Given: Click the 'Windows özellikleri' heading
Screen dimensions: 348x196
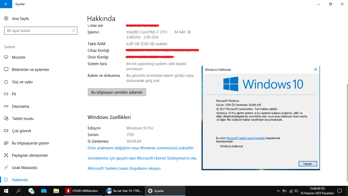Looking at the screenshot, I should tap(109, 117).
